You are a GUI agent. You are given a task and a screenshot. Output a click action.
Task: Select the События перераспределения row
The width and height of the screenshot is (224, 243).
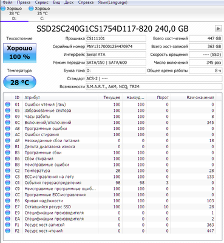[x=110, y=183]
